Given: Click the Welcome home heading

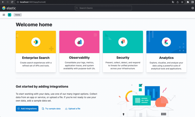Looking at the screenshot, I should pos(34,25).
